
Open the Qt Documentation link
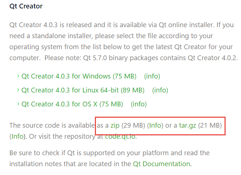(x=161, y=164)
